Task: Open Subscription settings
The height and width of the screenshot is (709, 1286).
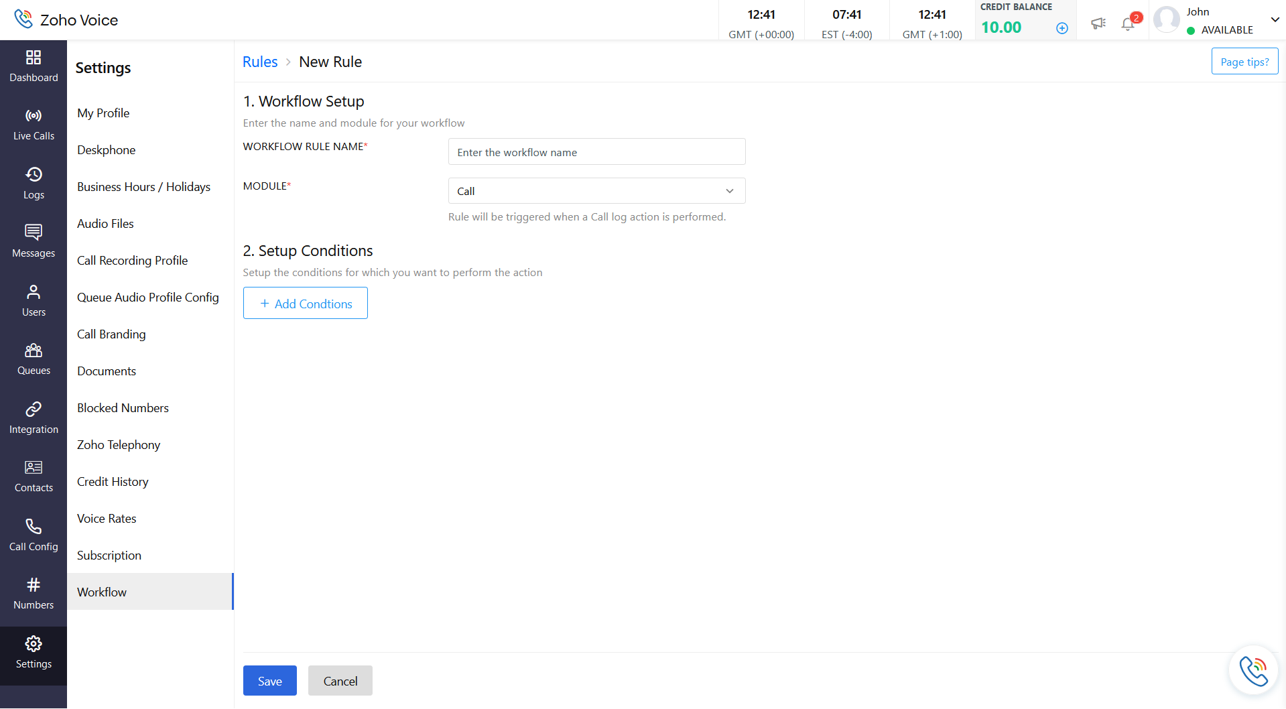Action: pyautogui.click(x=109, y=556)
